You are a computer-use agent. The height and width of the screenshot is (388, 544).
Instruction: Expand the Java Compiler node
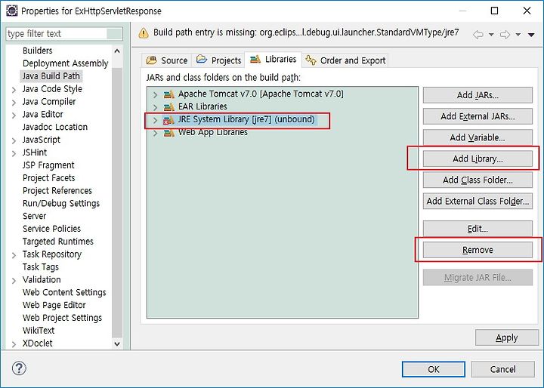(x=14, y=103)
